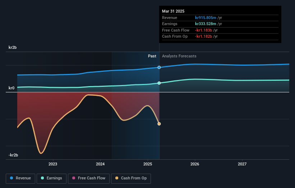Screen dimensions: 295x188
Task: Click the 2023 x-axis label
Action: tap(53, 164)
